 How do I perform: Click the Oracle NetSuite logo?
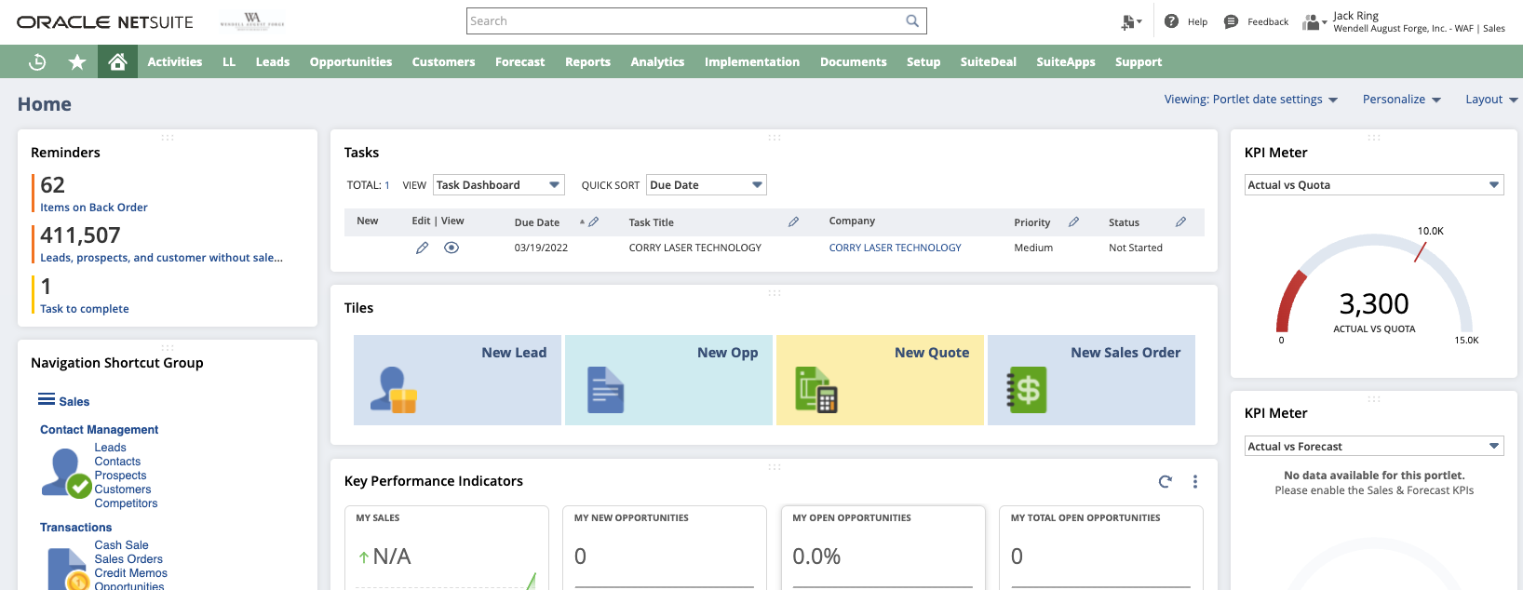click(x=105, y=21)
